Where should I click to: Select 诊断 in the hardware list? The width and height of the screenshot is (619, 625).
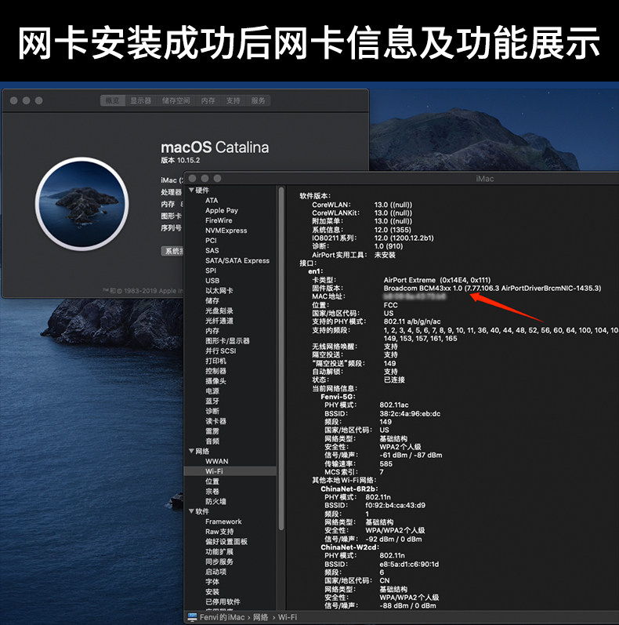212,411
